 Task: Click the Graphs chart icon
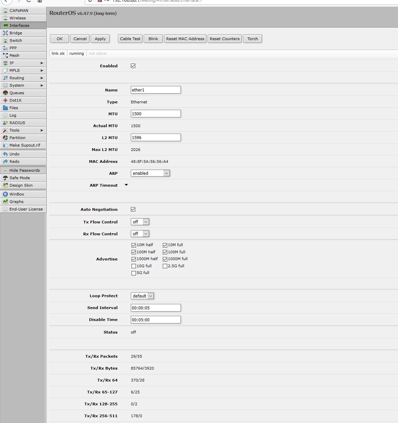point(5,202)
